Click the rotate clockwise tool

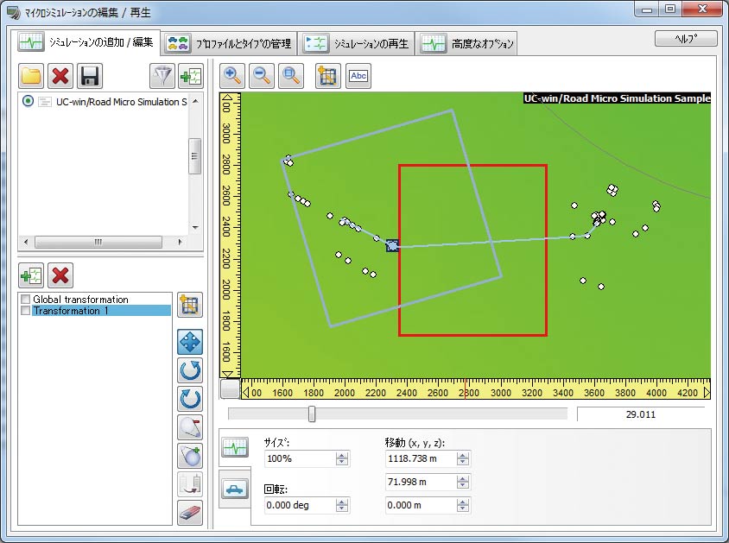pos(190,399)
